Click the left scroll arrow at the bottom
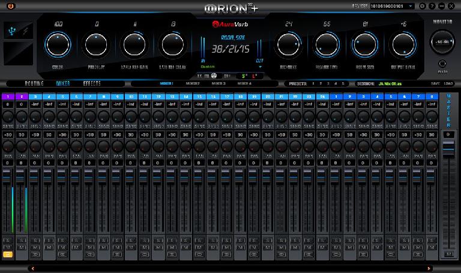This screenshot has height=273, width=461. 32,268
